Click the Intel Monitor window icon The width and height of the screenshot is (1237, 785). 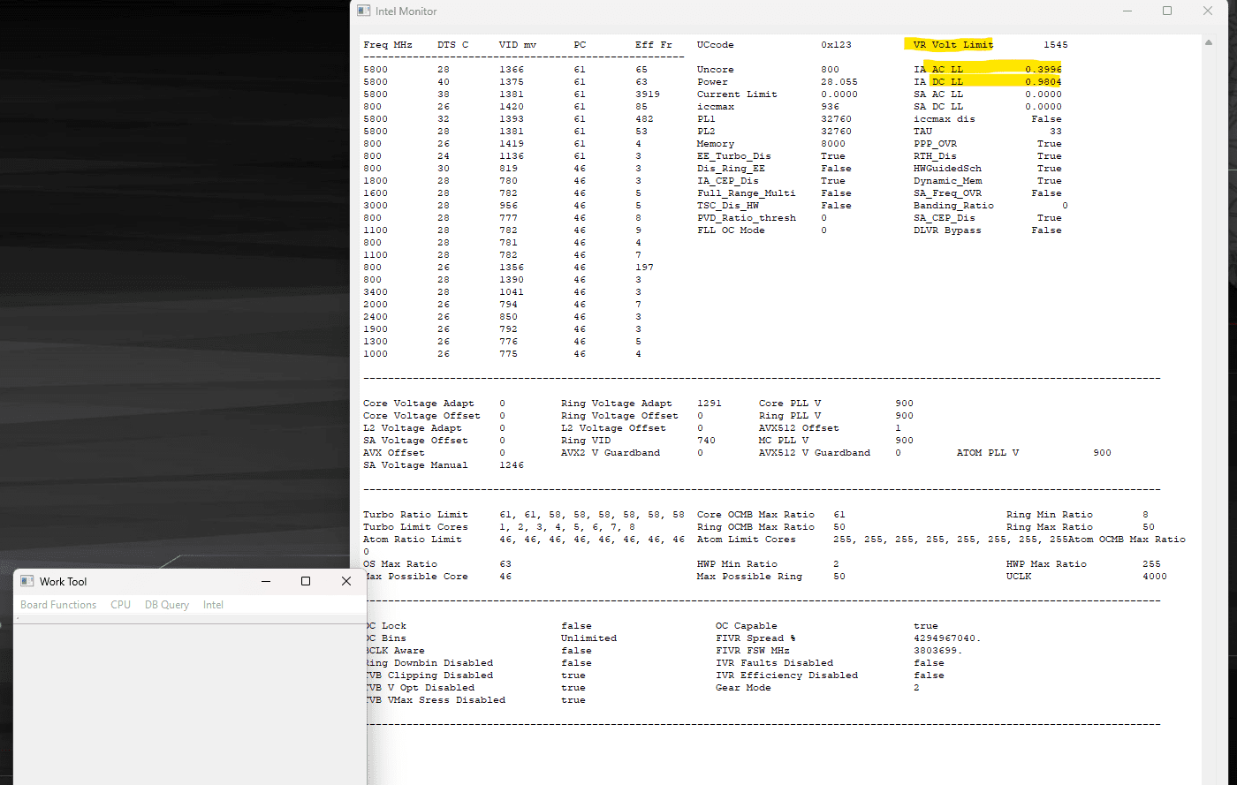tap(362, 11)
